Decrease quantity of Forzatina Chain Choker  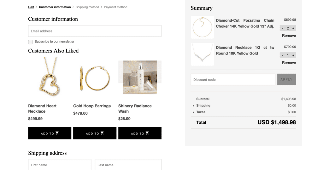(282, 28)
